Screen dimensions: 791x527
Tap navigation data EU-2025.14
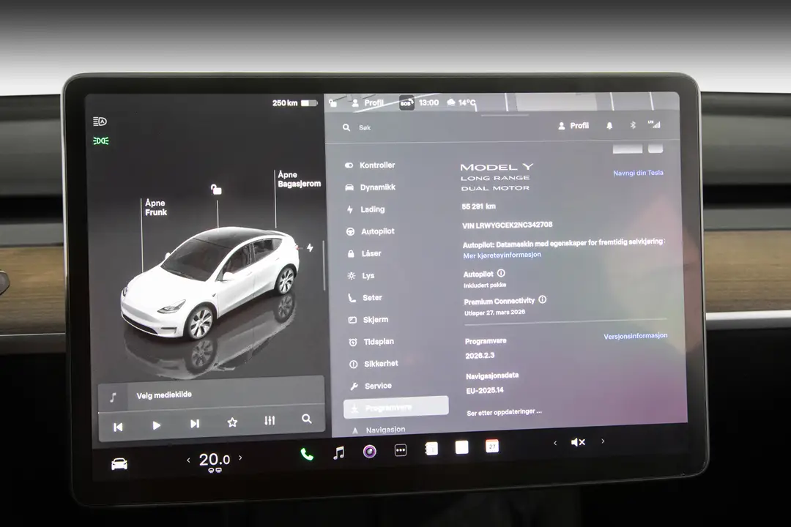click(x=485, y=390)
